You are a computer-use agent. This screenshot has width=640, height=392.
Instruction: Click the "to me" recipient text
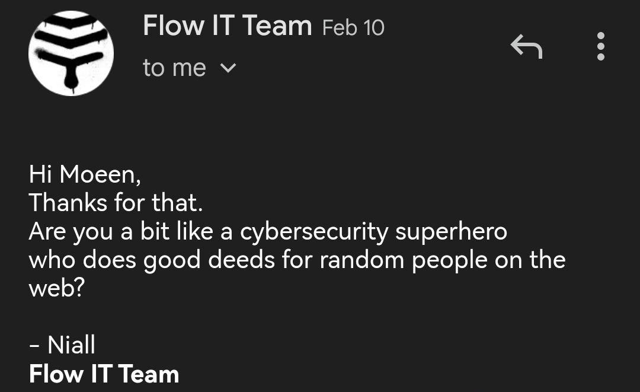174,68
